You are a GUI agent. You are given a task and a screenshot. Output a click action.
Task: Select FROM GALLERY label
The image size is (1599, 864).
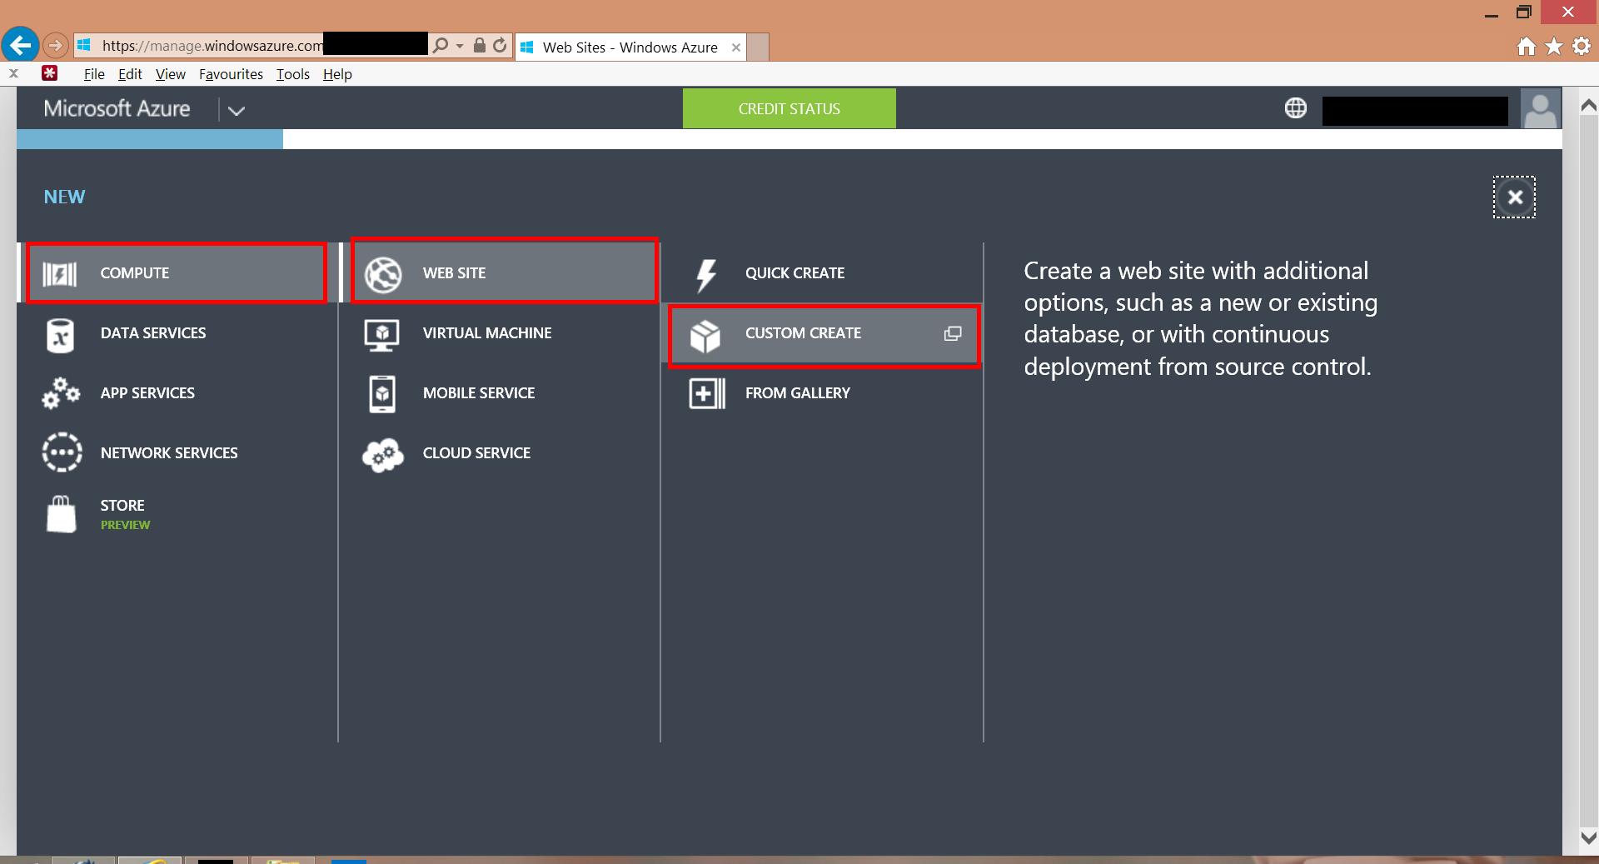pos(797,393)
